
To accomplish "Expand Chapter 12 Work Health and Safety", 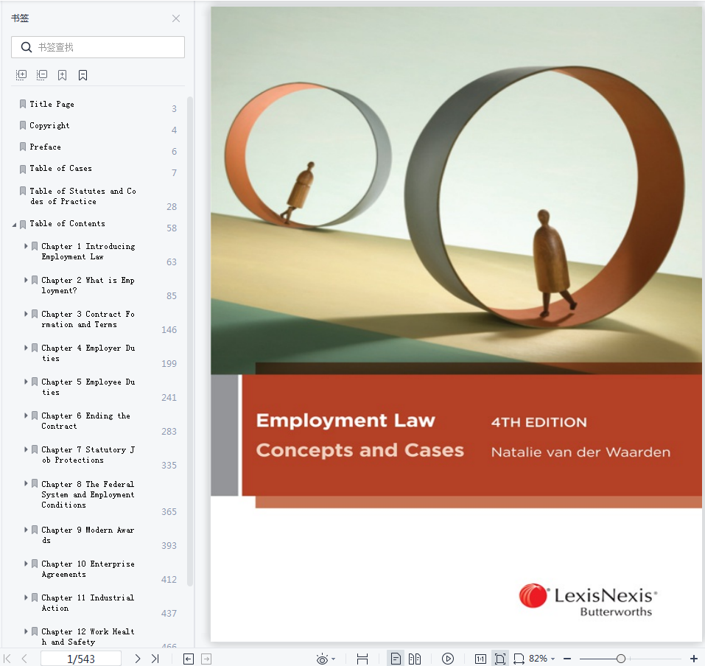I will [x=26, y=631].
